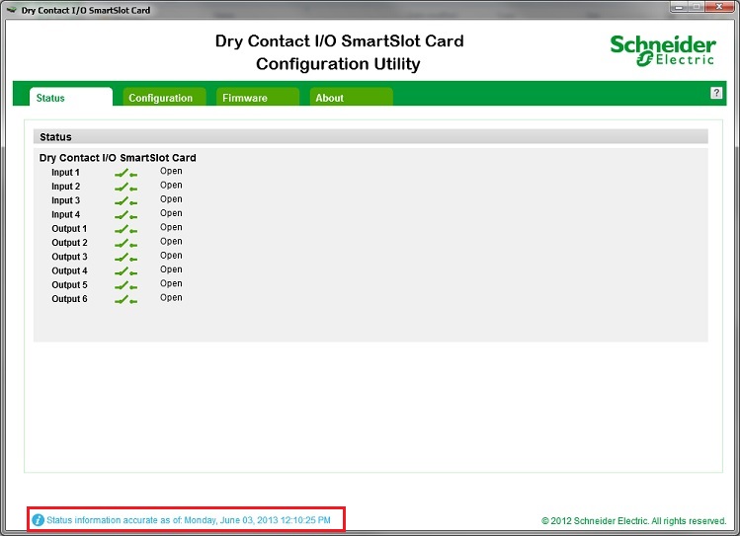The image size is (740, 536).
Task: Close the Dry Contact I/O SmartSlot Card window
Action: (x=719, y=7)
